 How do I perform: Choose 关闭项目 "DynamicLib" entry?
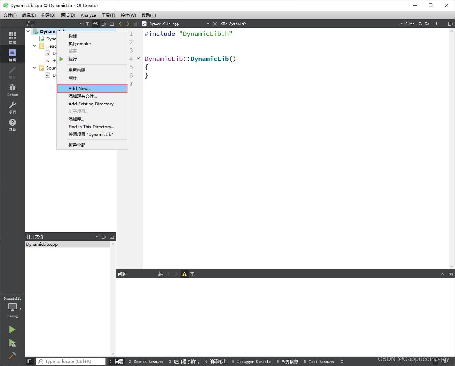92,134
